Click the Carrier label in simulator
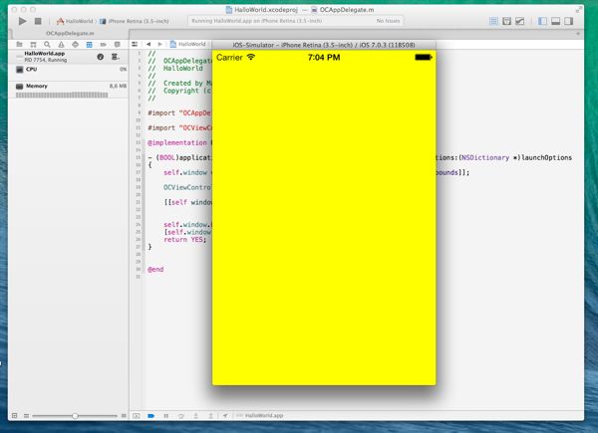 click(229, 58)
